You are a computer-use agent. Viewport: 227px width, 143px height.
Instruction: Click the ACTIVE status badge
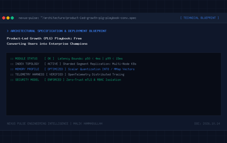coord(53,64)
